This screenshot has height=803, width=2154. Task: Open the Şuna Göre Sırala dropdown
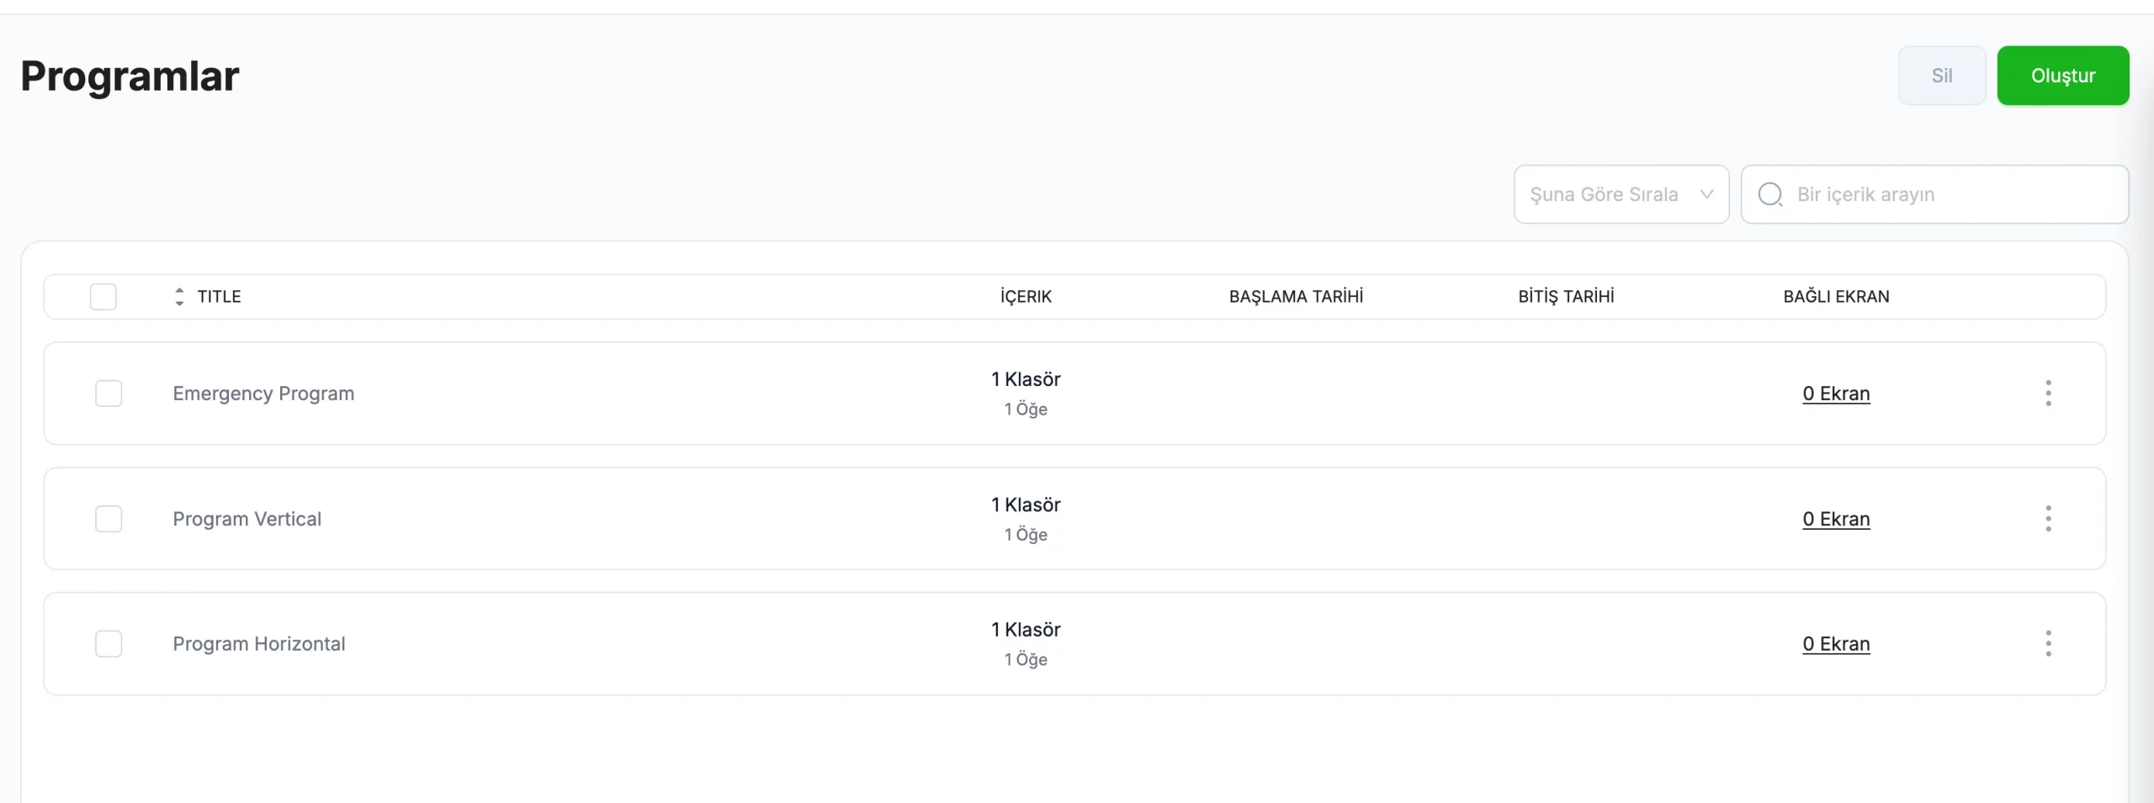(1621, 194)
